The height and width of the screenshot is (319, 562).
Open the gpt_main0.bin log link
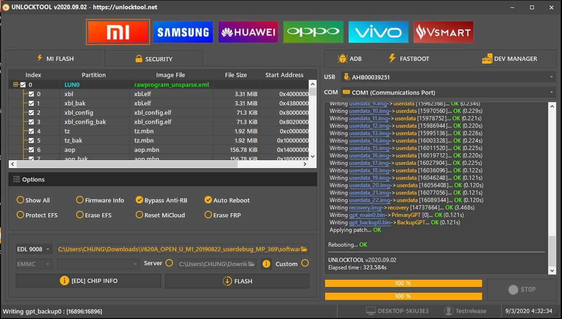368,215
